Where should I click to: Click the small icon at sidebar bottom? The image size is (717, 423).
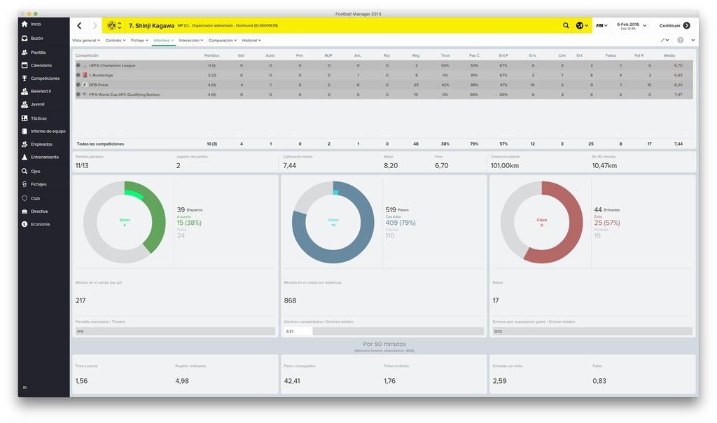(x=25, y=387)
